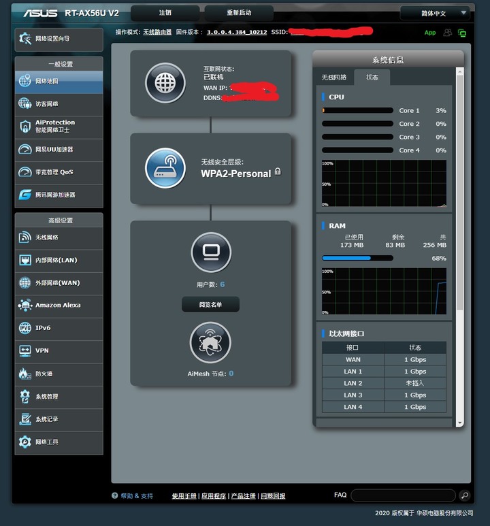Click the LAN 4 row in port table
The image size is (490, 526).
click(384, 407)
